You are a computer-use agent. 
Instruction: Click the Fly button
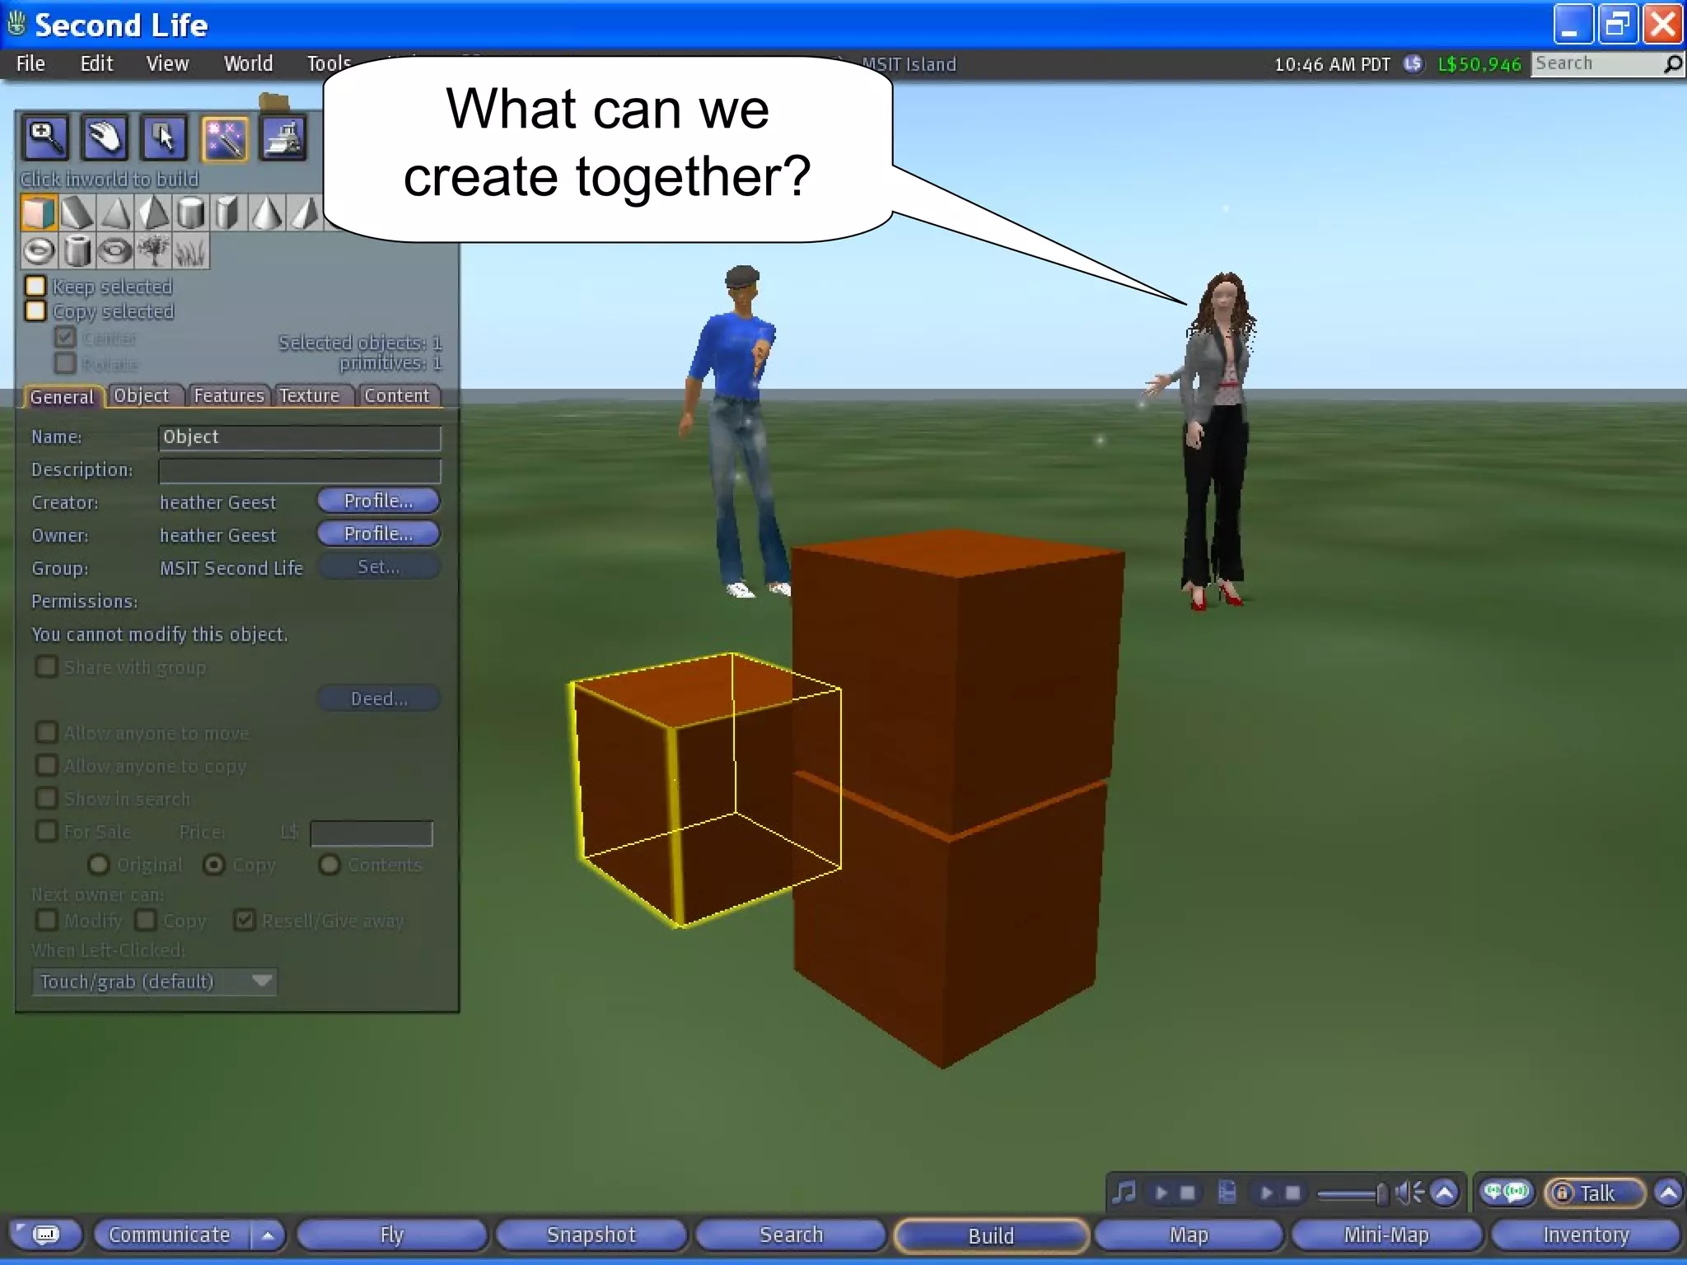tap(392, 1235)
